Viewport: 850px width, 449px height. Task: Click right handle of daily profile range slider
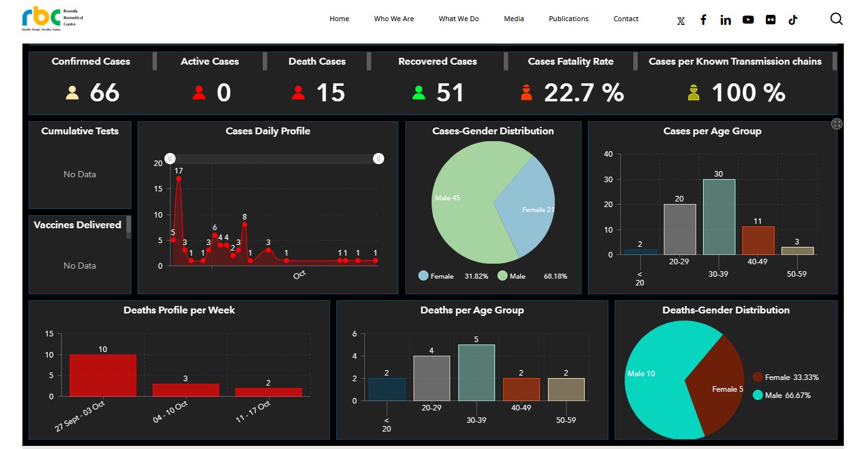[x=379, y=159]
